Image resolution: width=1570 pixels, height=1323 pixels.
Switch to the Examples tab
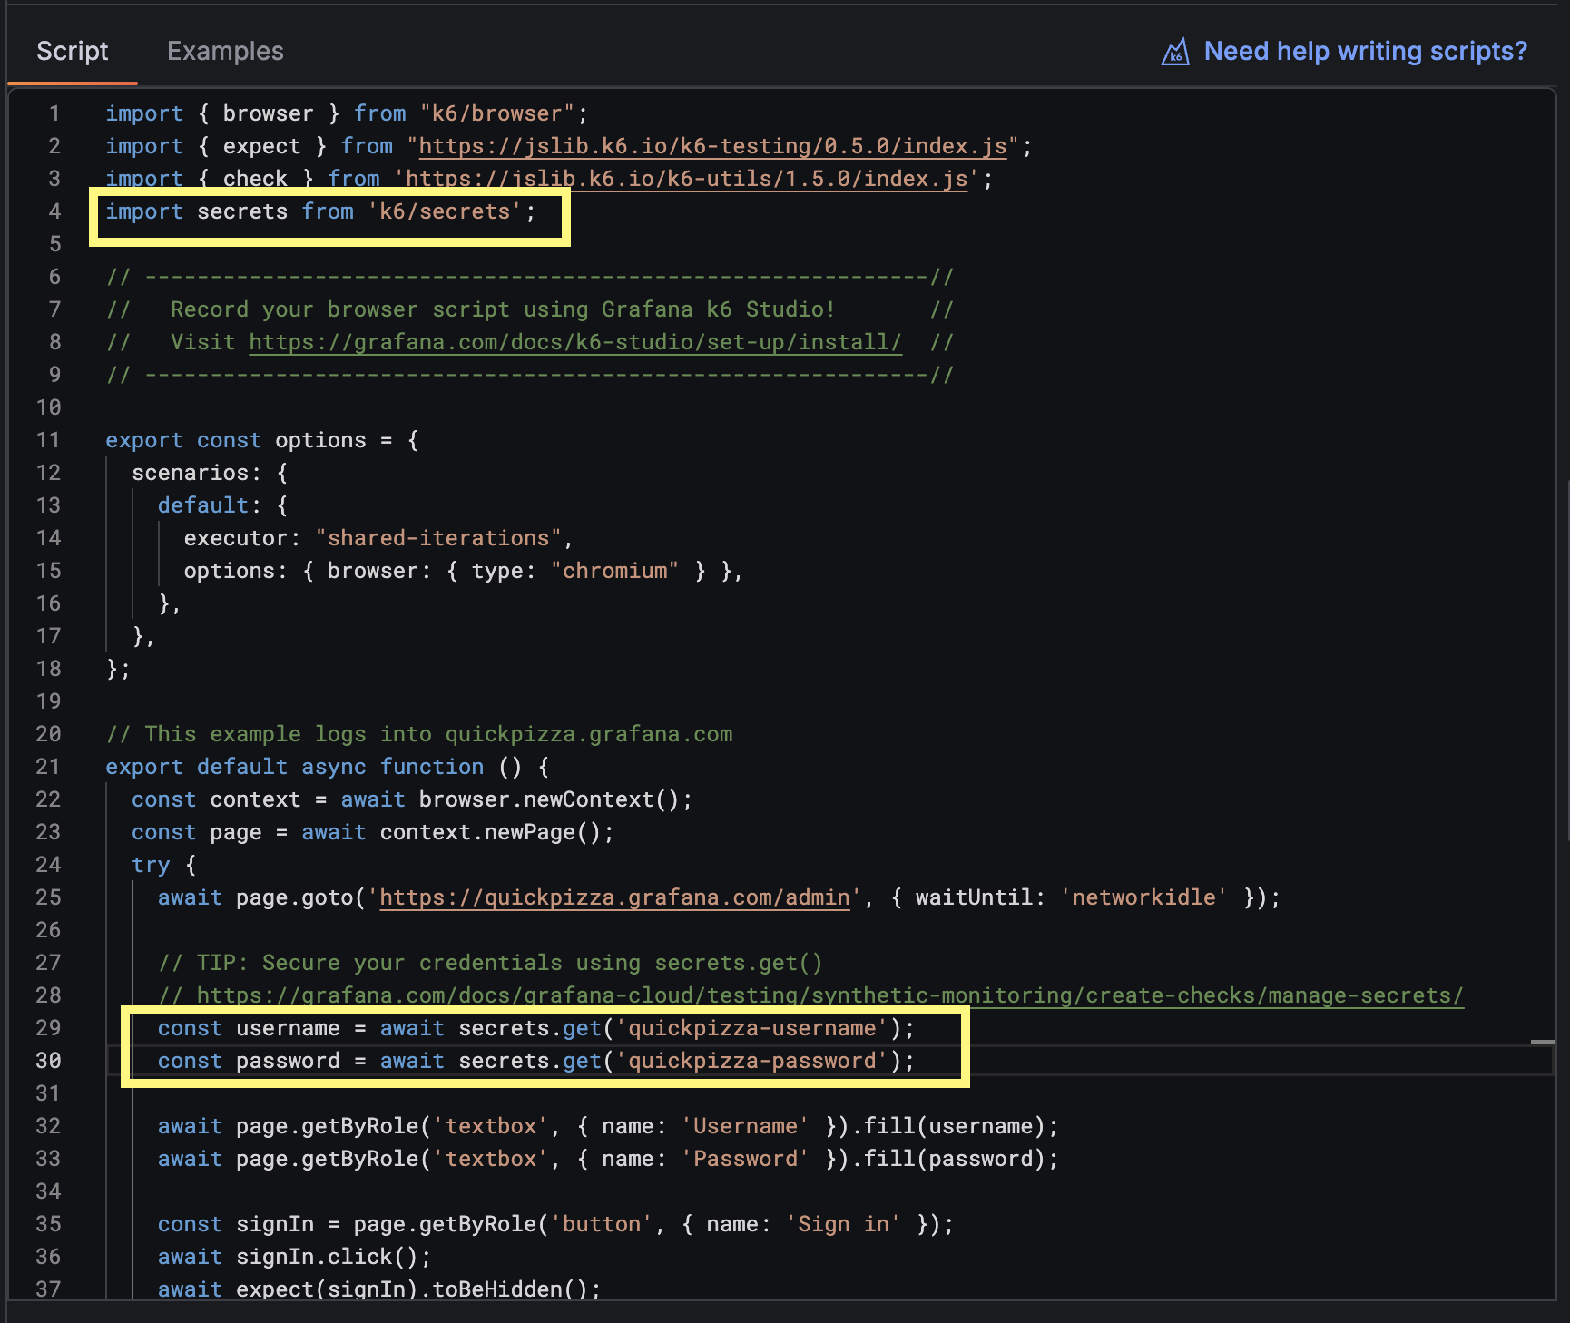pyautogui.click(x=224, y=51)
